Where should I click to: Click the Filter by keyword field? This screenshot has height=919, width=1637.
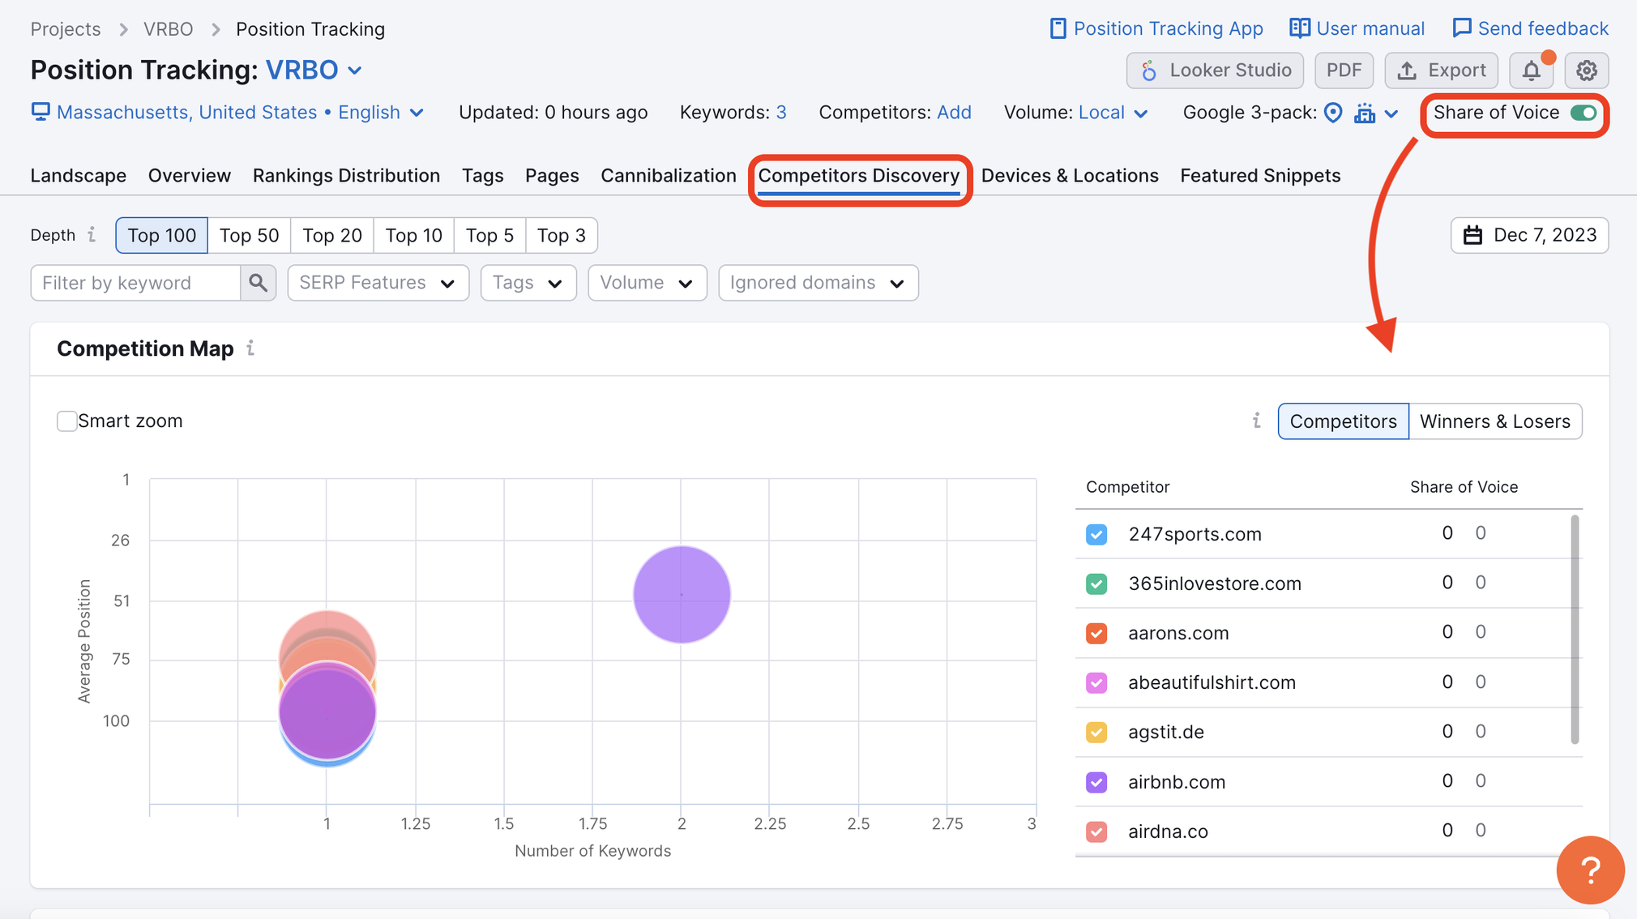coord(135,283)
